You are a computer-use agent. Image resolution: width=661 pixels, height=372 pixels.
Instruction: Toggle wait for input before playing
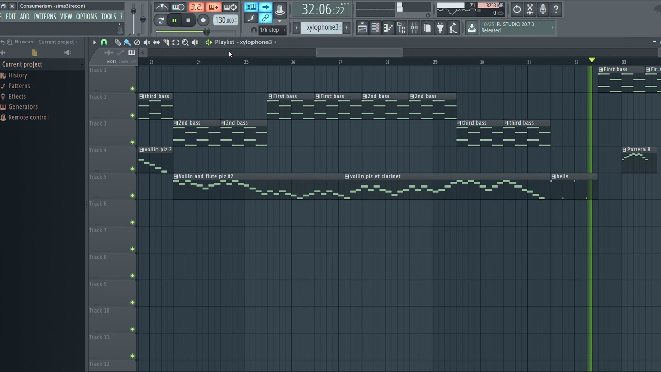179,7
